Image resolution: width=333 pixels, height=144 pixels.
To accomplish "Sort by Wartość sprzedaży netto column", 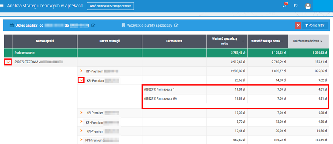I will [x=226, y=41].
